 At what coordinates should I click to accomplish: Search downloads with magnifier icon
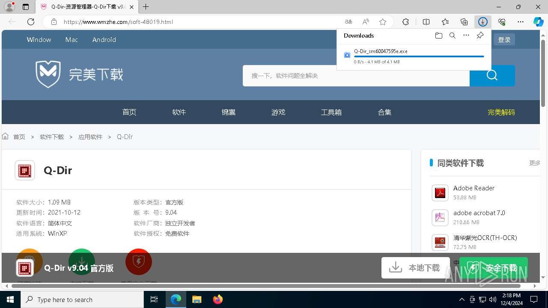coord(453,36)
